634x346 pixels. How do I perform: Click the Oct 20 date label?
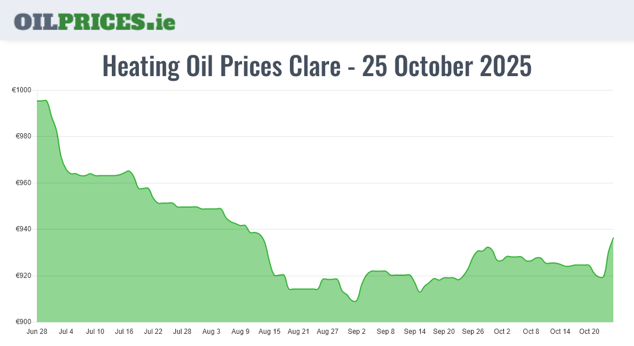pos(589,332)
